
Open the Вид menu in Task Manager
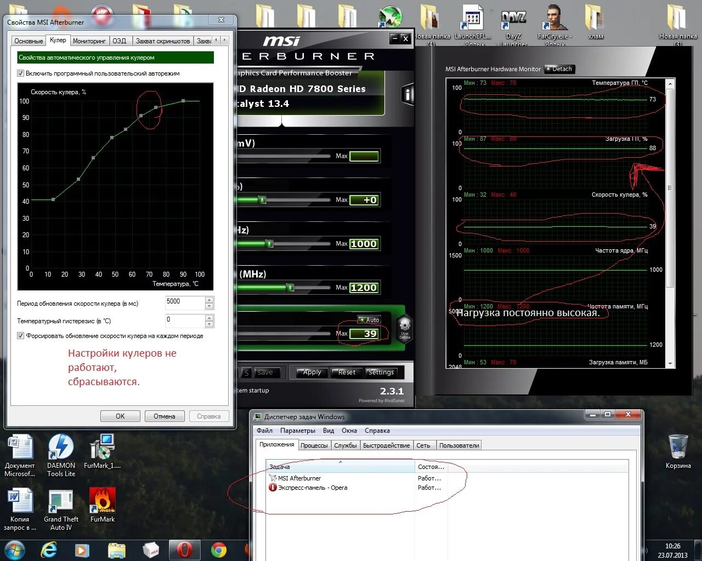(x=329, y=431)
